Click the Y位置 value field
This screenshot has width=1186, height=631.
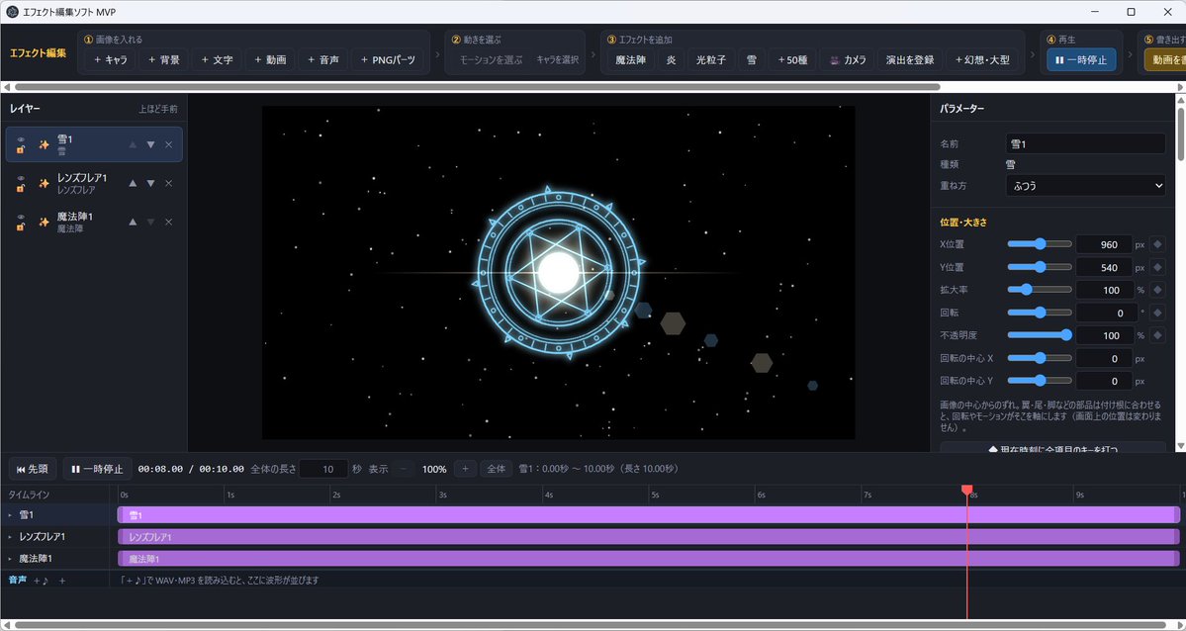[x=1104, y=267]
